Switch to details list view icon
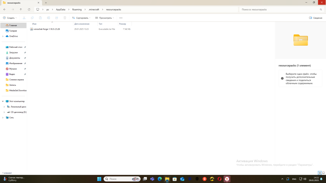326x183 pixels. (x=320, y=173)
